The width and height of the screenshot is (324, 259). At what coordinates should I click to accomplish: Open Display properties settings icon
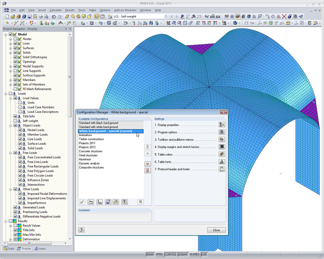pos(221,125)
